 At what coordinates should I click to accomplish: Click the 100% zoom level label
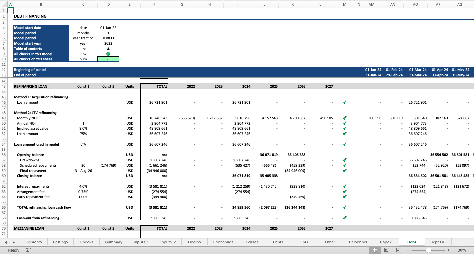(461, 250)
